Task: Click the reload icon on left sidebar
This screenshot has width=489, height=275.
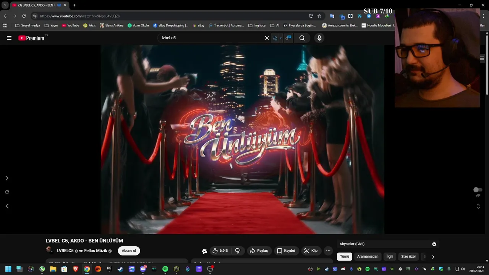Action: click(x=7, y=192)
